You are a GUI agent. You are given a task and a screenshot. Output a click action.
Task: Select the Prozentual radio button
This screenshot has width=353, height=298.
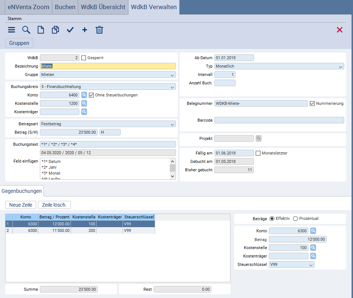click(x=296, y=218)
